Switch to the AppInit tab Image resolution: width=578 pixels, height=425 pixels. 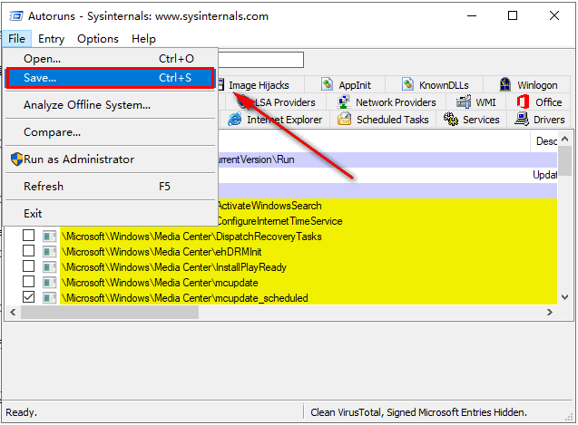[345, 85]
